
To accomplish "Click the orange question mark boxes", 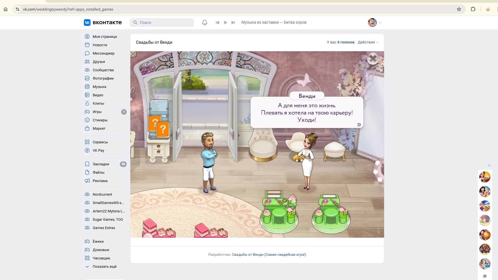I will [159, 126].
